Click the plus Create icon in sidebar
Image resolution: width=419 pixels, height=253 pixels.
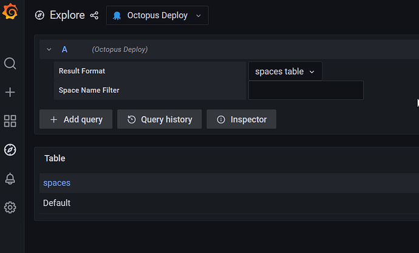point(10,92)
